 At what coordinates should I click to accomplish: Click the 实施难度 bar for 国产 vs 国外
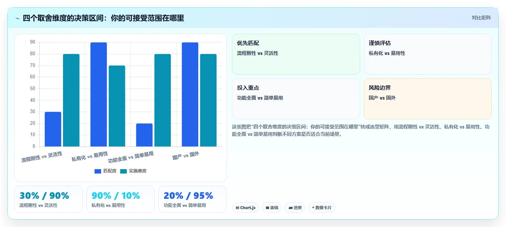[x=208, y=100]
